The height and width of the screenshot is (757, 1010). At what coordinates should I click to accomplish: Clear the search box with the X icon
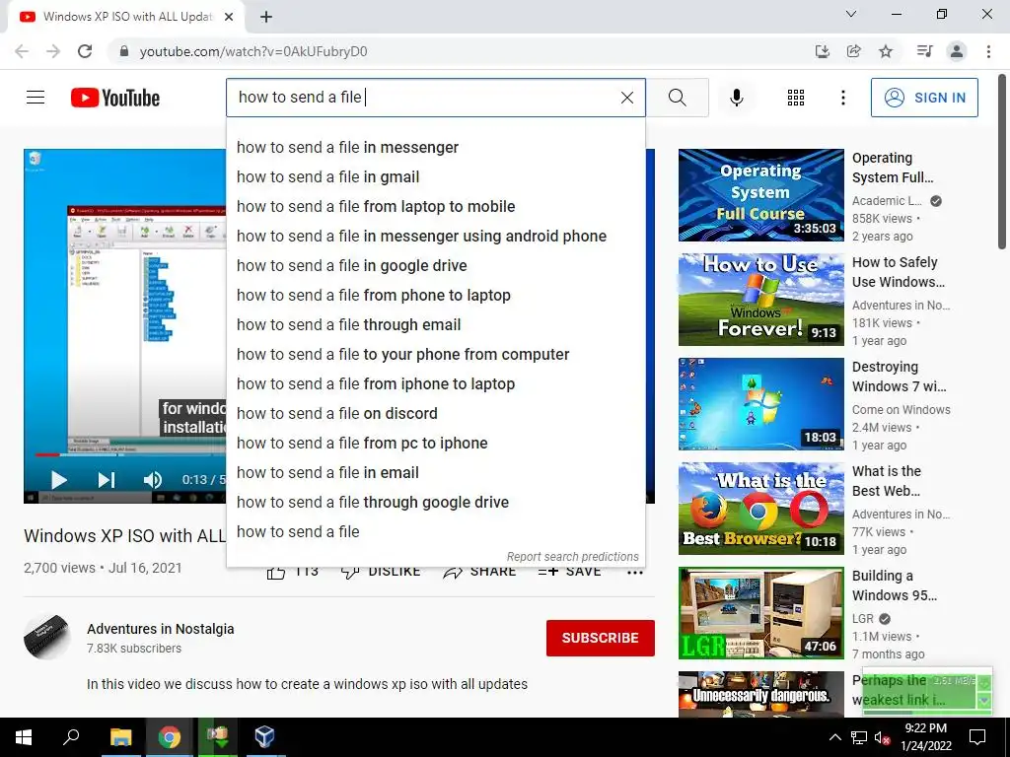point(626,98)
